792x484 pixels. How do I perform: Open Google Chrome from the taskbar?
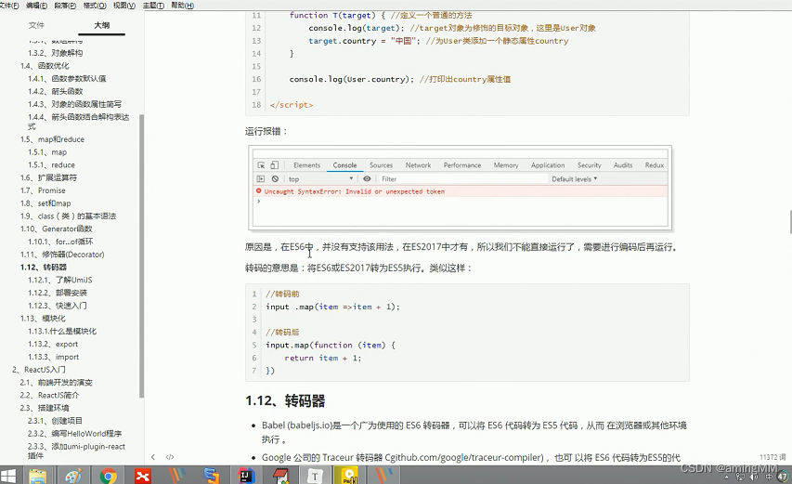pyautogui.click(x=108, y=476)
